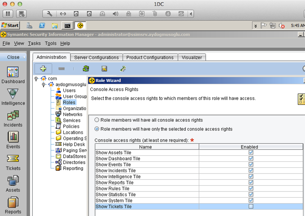Uncheck Show System Tile

pyautogui.click(x=251, y=201)
